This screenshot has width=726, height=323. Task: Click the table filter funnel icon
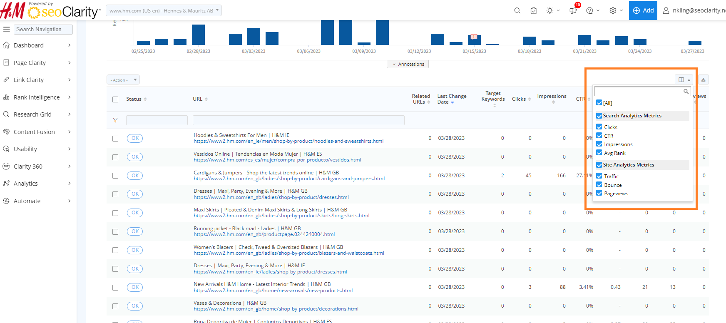coord(115,120)
